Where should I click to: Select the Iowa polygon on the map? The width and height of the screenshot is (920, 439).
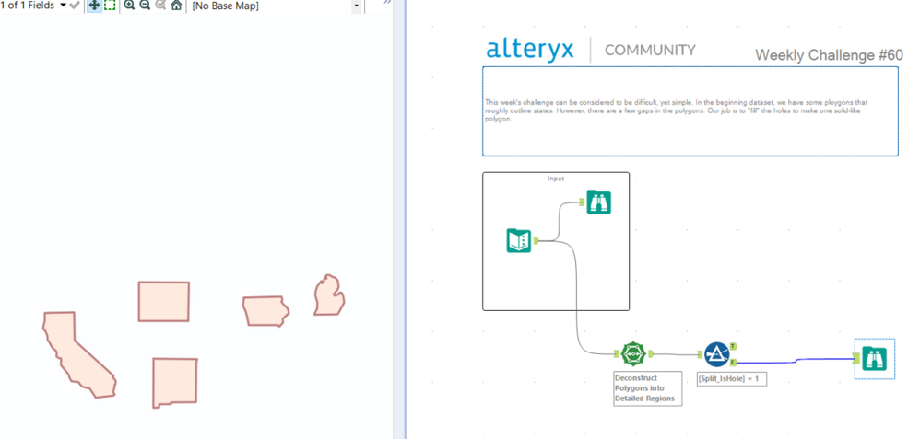click(x=265, y=311)
